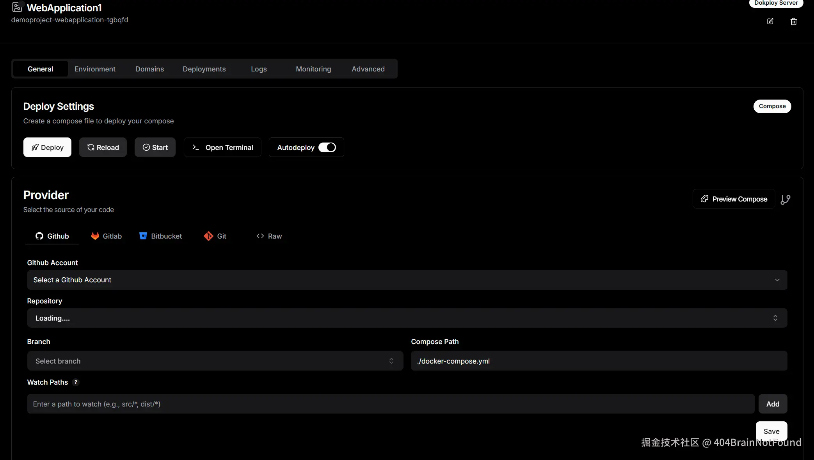The image size is (814, 460).
Task: Select the Gitlab provider tab
Action: point(107,236)
